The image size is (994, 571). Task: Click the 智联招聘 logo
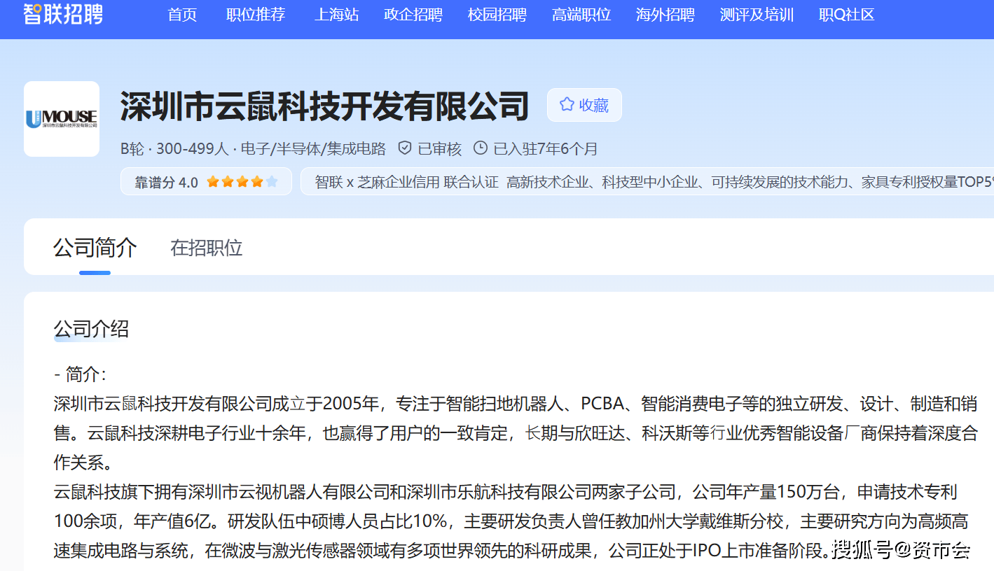coord(63,13)
